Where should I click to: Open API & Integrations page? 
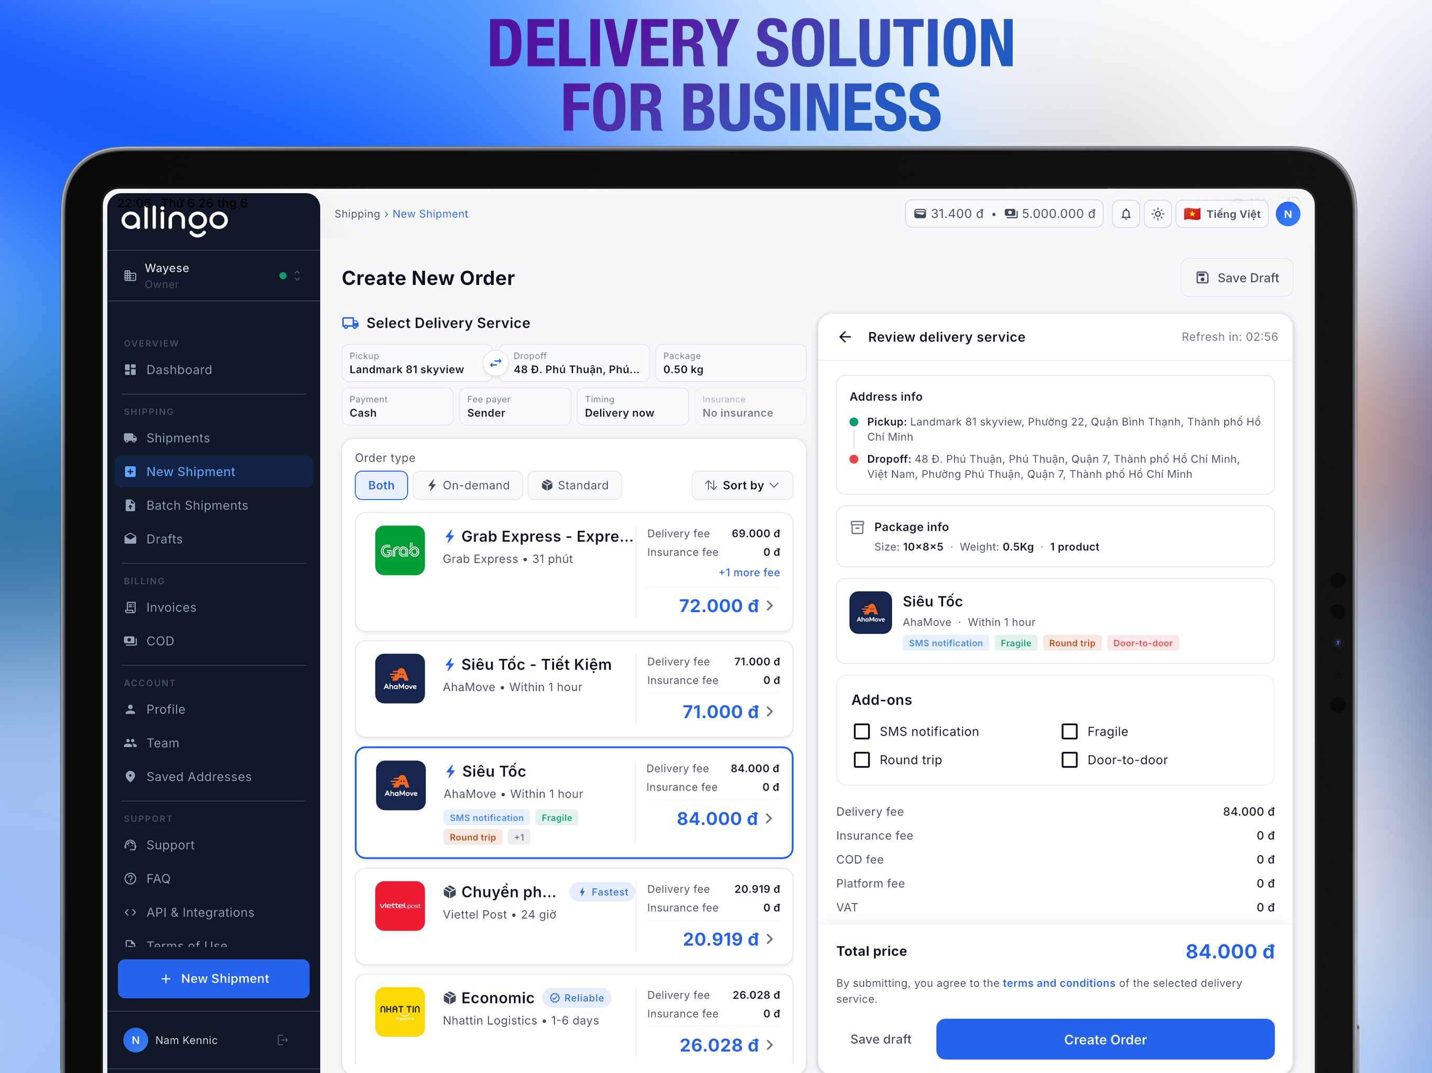tap(214, 913)
